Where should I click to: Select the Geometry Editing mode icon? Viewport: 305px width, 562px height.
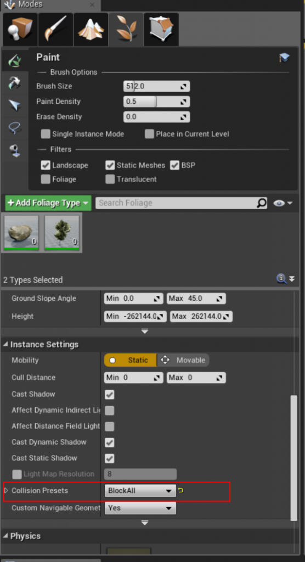click(161, 30)
